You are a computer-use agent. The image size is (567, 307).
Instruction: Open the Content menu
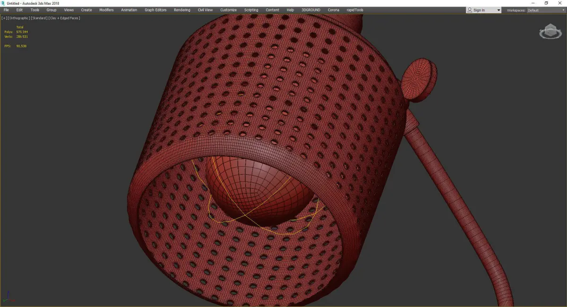click(272, 10)
